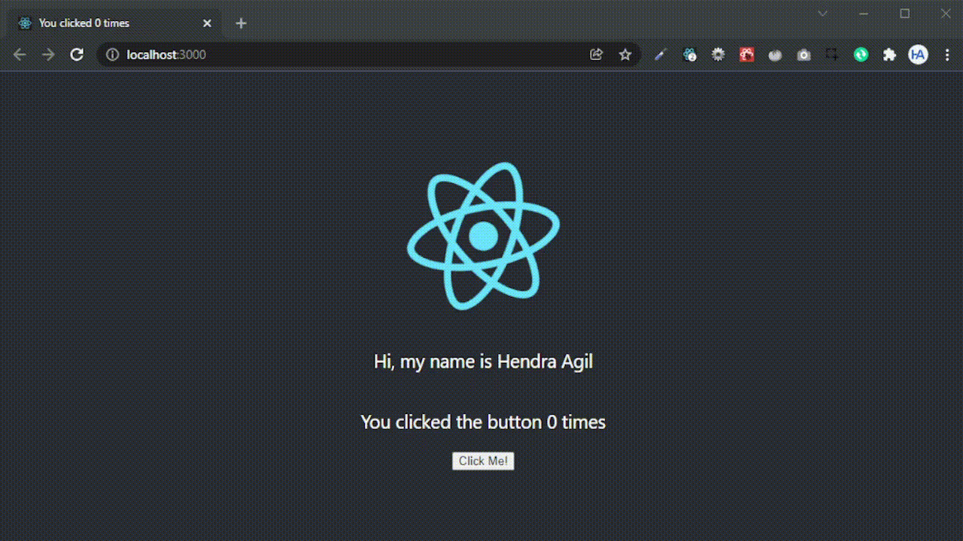
Task: Close the 'You clicked 0 times' tab
Action: coord(207,23)
